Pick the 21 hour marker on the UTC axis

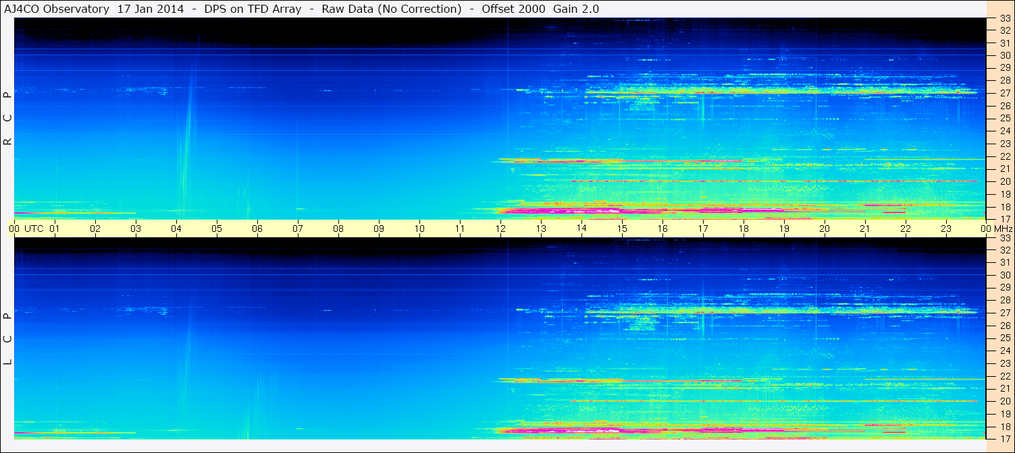click(x=865, y=229)
